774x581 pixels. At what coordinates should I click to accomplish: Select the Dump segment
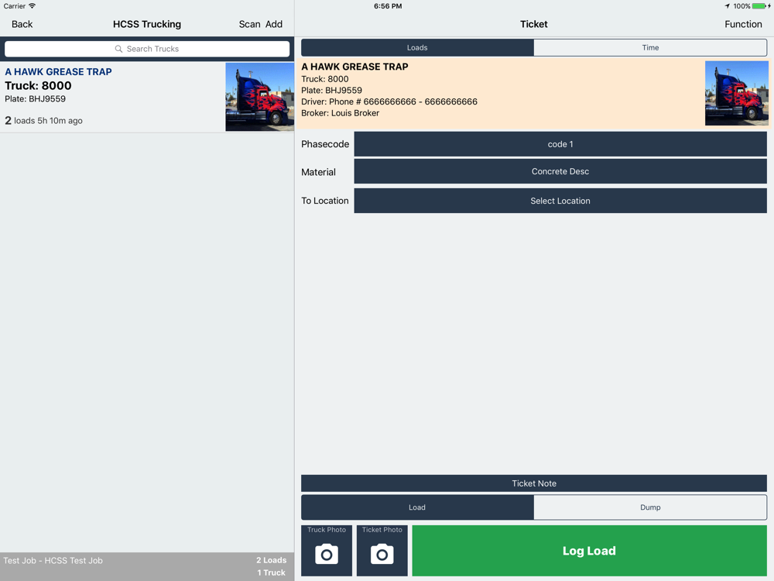[650, 507]
